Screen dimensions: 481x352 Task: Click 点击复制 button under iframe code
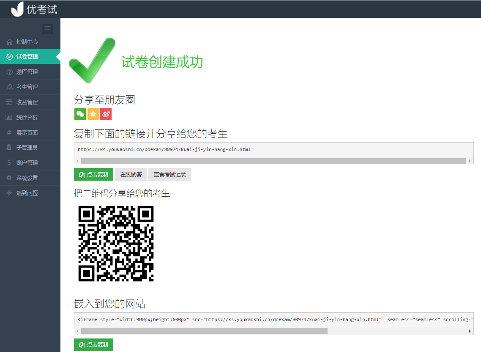[93, 345]
